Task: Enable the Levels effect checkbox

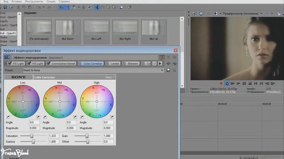Action: [107, 64]
